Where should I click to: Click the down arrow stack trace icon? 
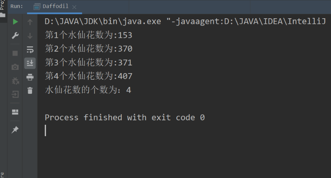pyautogui.click(x=30, y=36)
